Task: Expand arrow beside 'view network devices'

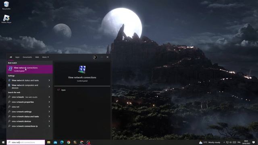Action: (49, 121)
